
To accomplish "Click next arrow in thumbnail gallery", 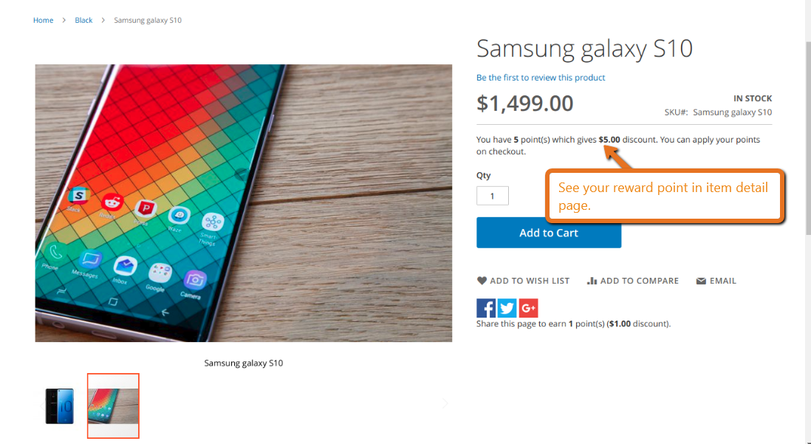I will point(445,403).
